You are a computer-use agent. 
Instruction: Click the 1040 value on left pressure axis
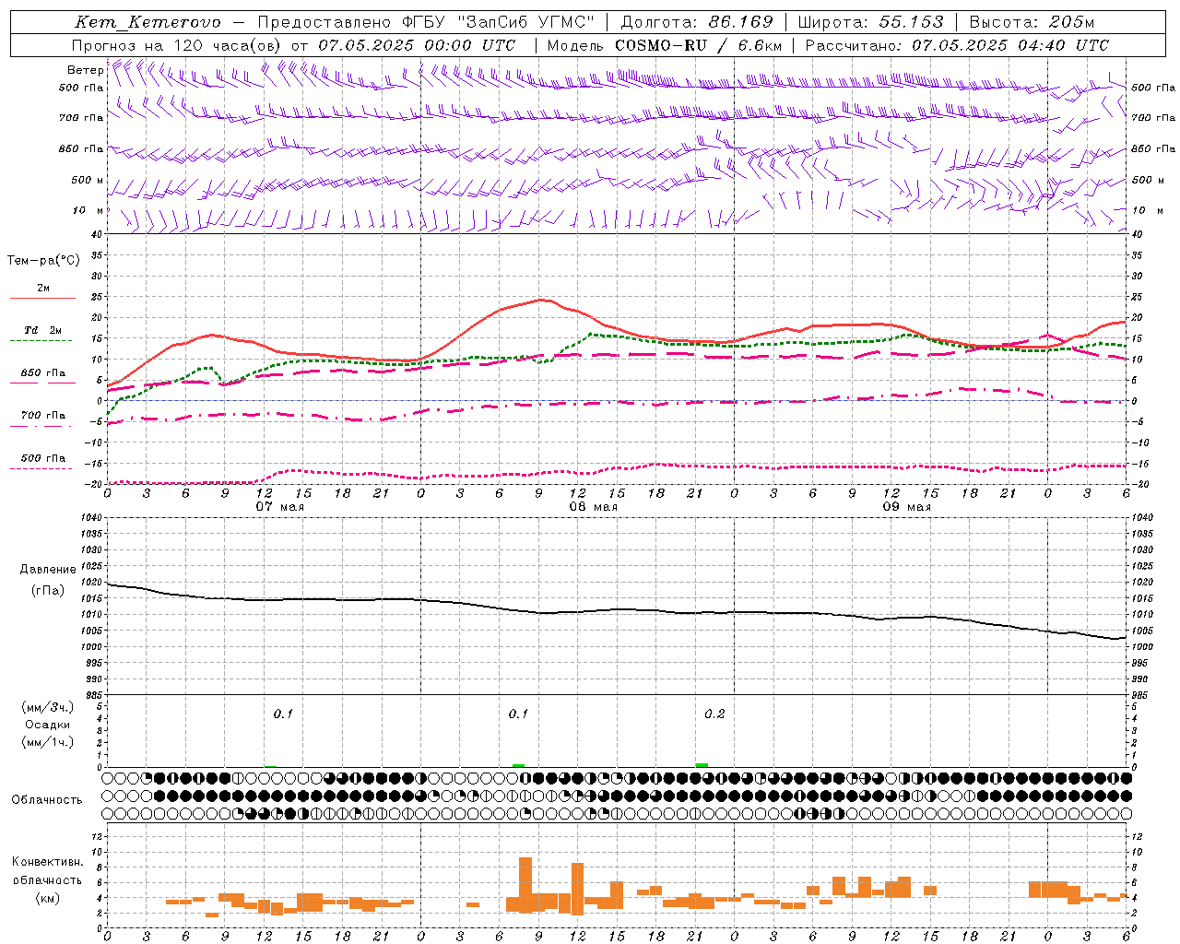point(90,518)
